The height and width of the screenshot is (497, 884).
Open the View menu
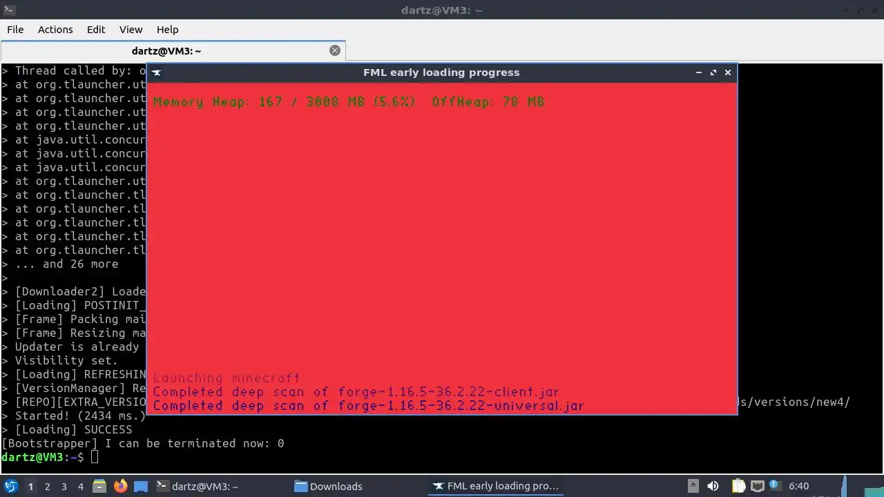[131, 30]
